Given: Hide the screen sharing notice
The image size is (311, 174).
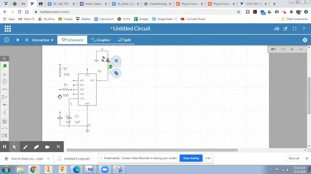Looking at the screenshot, I should (207, 158).
